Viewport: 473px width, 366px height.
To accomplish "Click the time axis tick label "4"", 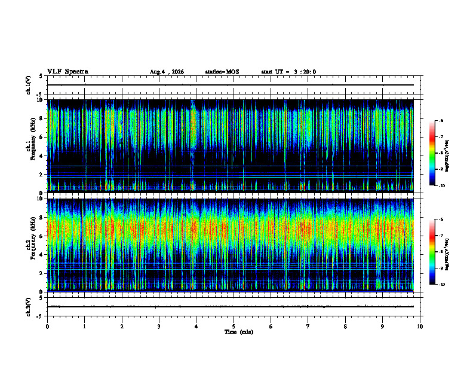I will 196,327.
